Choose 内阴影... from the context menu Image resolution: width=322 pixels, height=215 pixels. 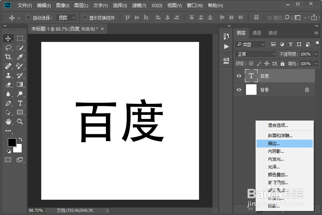point(285,151)
